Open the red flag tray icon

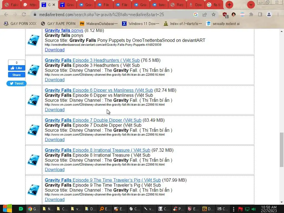240,209
